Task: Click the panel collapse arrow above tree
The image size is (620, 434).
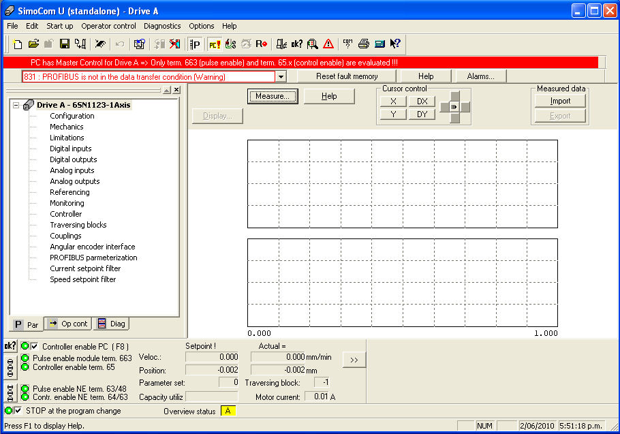Action: pos(167,90)
